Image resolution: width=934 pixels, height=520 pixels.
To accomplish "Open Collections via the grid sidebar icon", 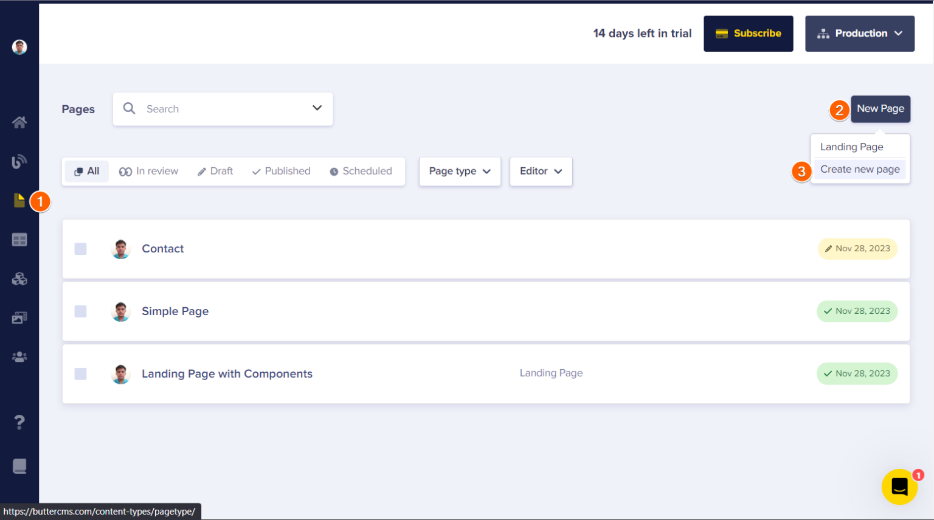I will (19, 239).
